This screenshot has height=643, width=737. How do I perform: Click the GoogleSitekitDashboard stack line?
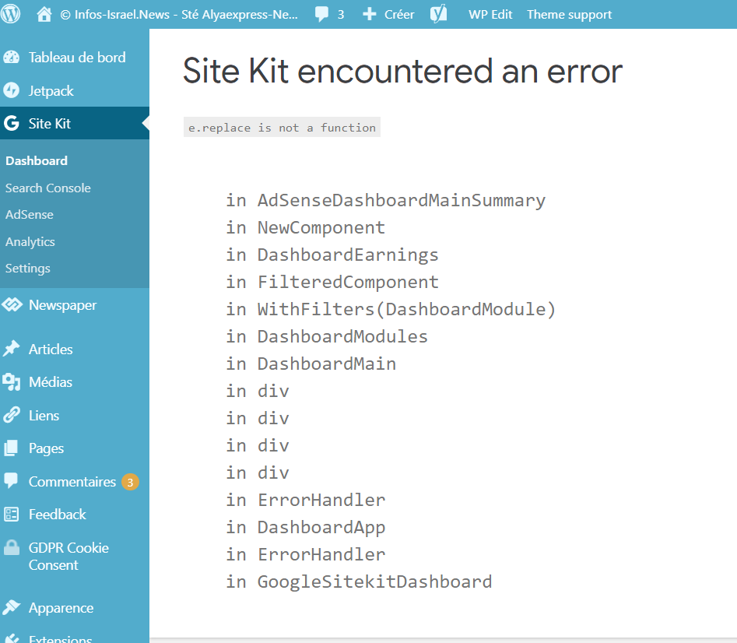tap(359, 582)
